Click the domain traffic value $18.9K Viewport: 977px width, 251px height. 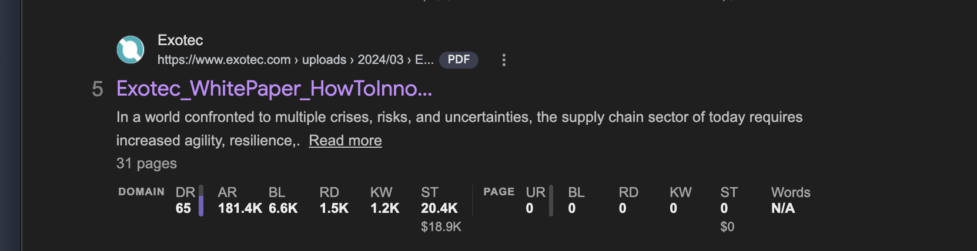[441, 227]
